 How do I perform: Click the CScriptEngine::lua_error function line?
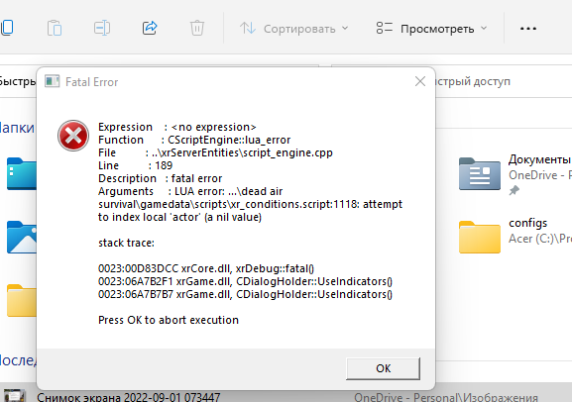(194, 140)
